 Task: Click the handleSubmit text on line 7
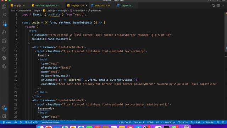(57, 39)
